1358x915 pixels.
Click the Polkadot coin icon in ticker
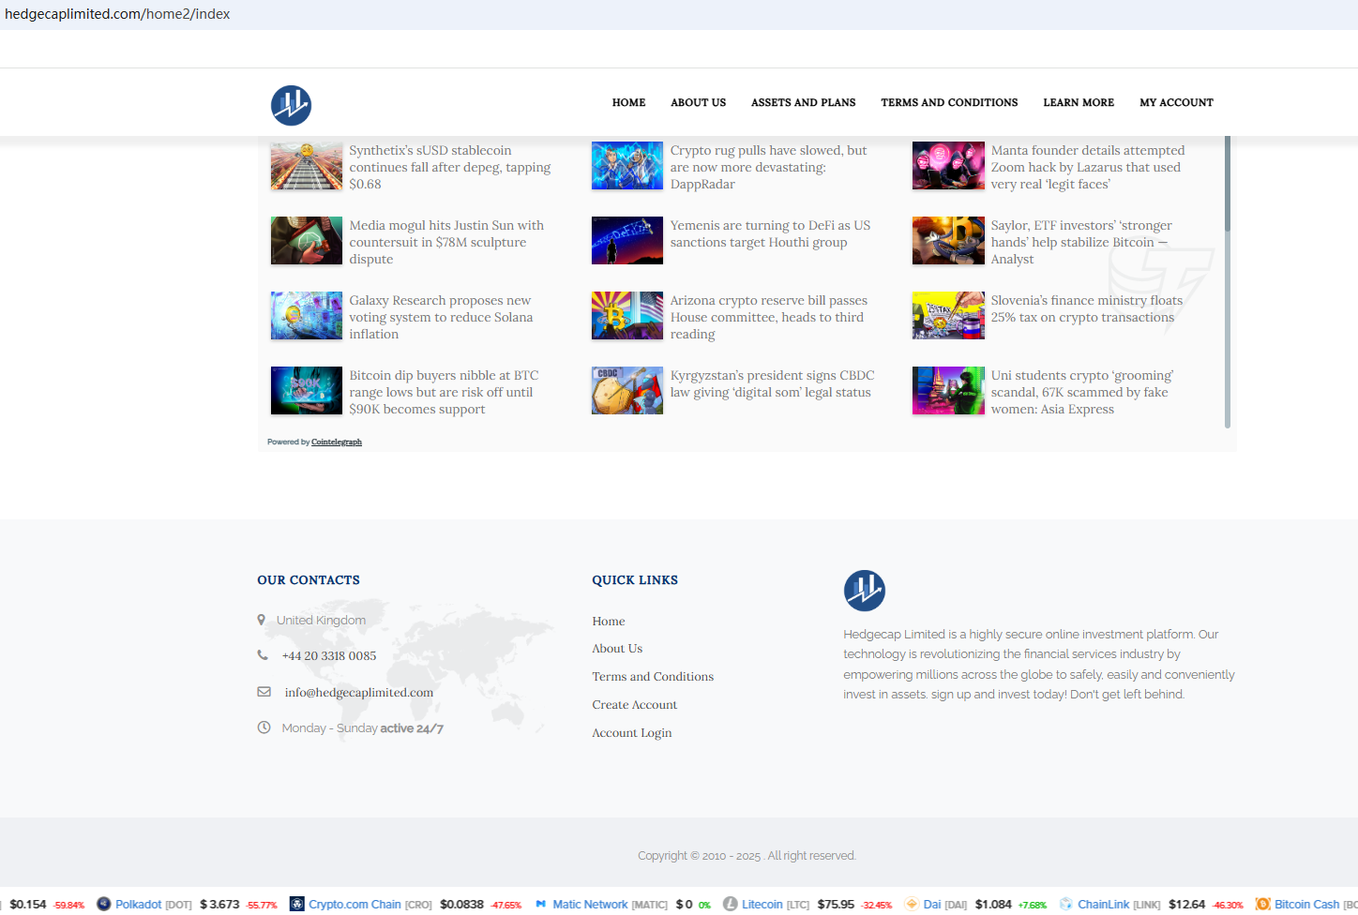(104, 904)
